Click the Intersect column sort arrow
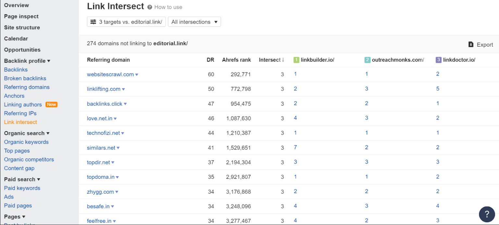This screenshot has height=225, width=499. (x=283, y=60)
